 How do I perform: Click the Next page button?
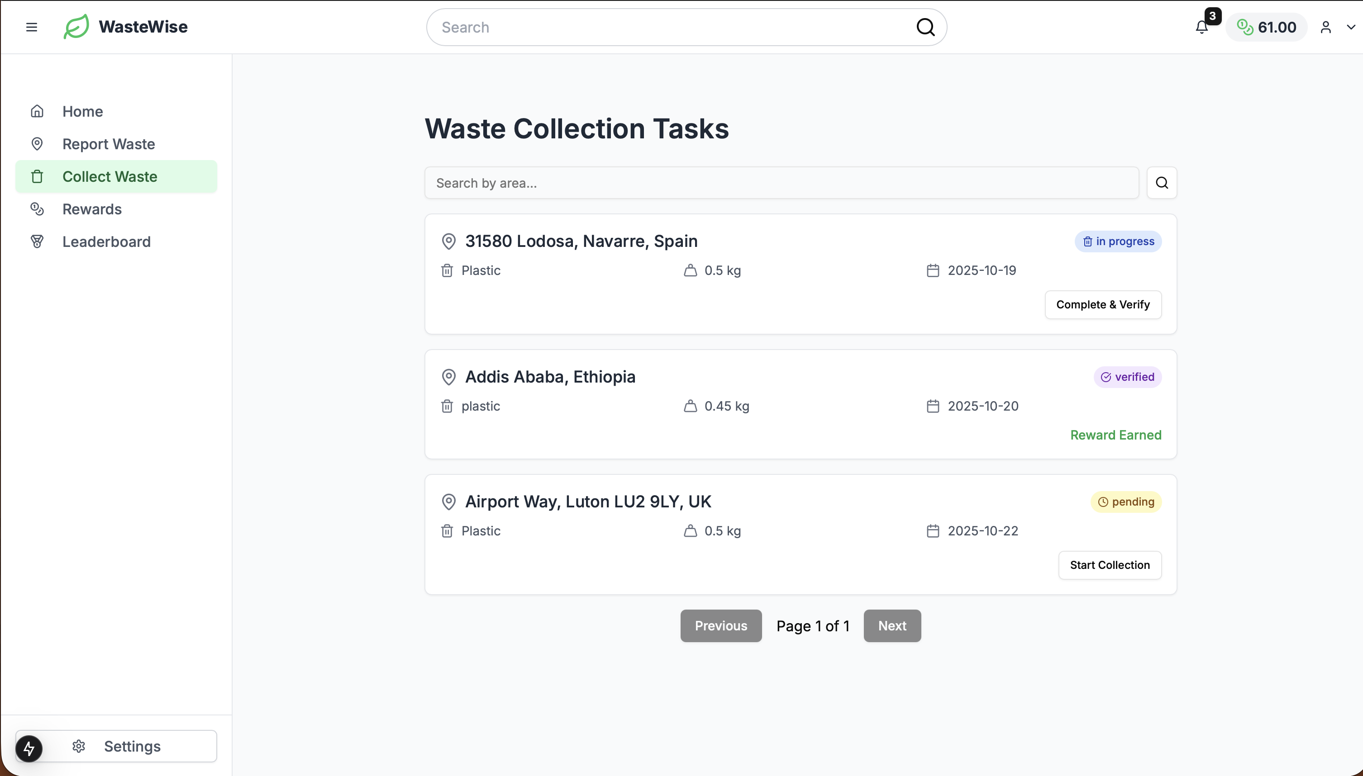click(x=891, y=626)
